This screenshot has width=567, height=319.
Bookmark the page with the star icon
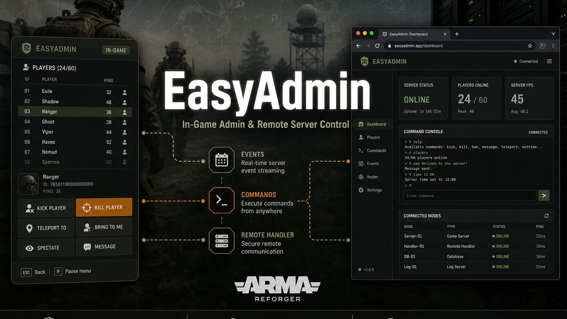530,46
